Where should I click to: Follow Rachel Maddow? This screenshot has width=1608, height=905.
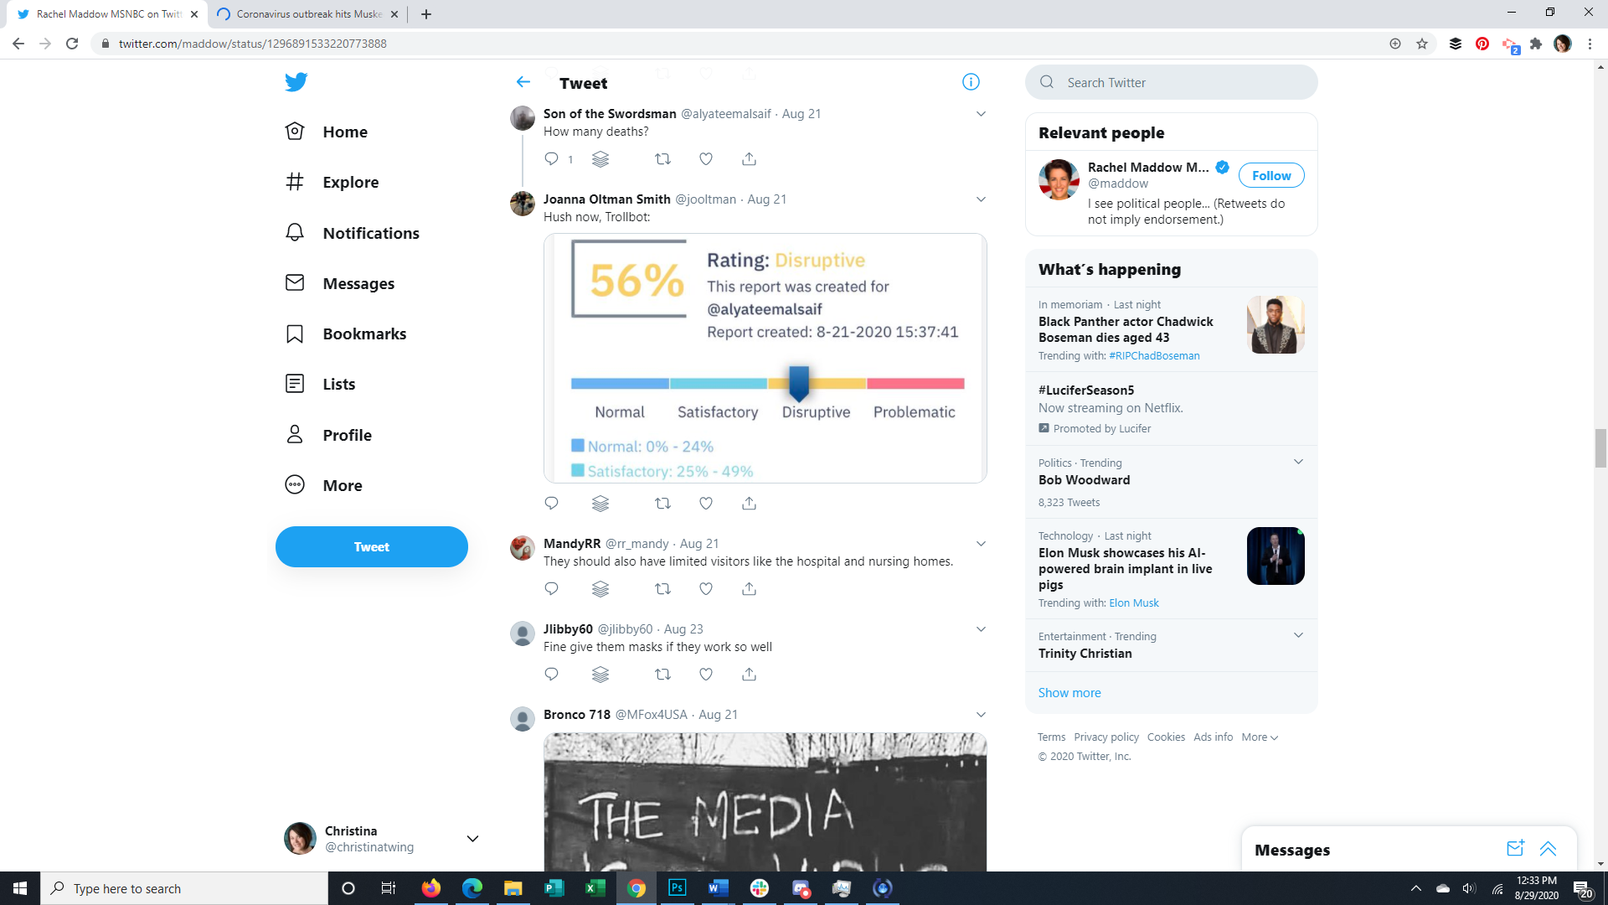click(x=1270, y=175)
